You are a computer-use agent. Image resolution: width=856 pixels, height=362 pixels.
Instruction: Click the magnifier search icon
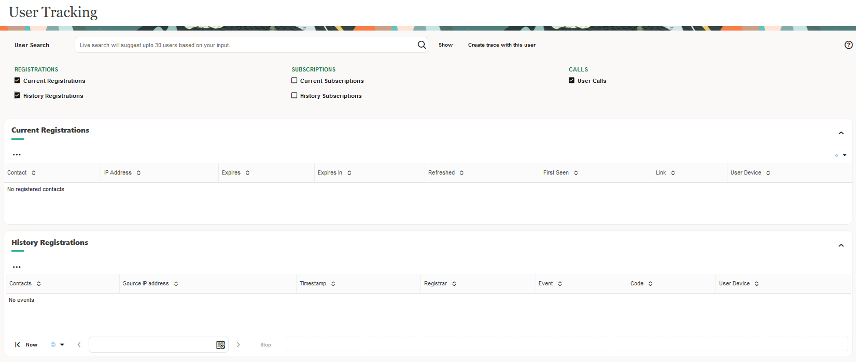point(422,45)
